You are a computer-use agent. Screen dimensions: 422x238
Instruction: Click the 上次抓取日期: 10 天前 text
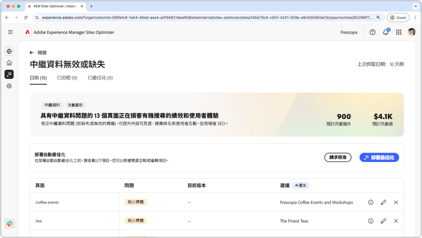click(380, 64)
